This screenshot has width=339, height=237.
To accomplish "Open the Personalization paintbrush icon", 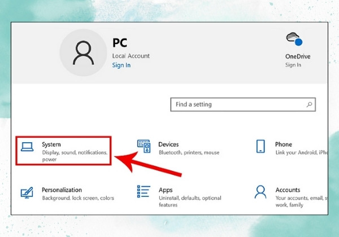I will (x=27, y=192).
